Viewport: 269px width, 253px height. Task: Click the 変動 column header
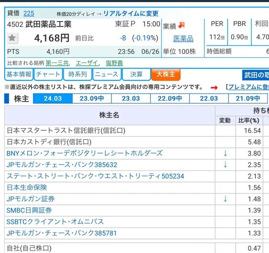coord(225,121)
